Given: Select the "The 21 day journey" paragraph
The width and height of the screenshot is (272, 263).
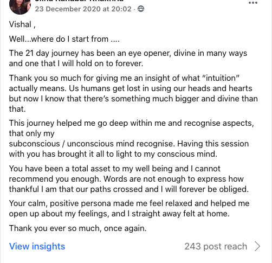Looking at the screenshot, I should click(128, 58).
